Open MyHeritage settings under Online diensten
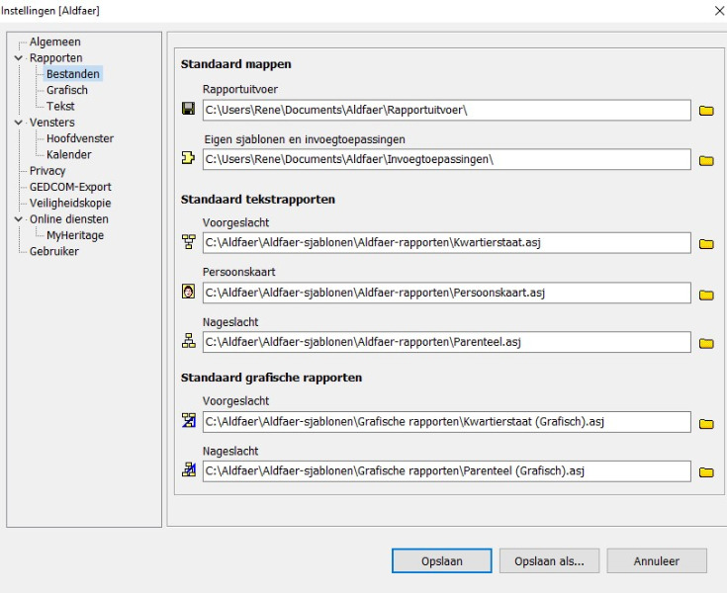 74,235
